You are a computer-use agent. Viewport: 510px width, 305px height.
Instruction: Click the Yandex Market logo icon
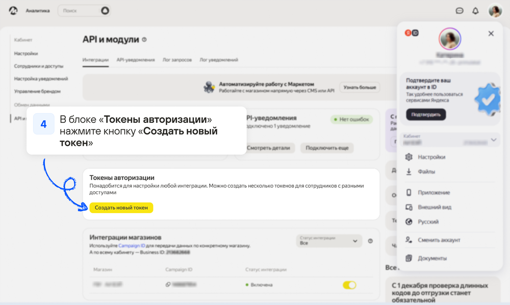(x=13, y=10)
